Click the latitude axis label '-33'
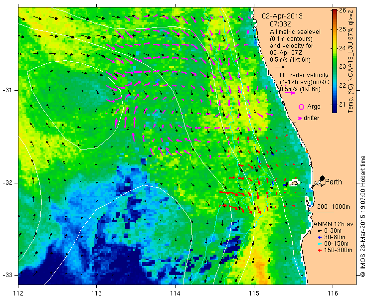Screen dimensions: 369x299 tap(7, 275)
